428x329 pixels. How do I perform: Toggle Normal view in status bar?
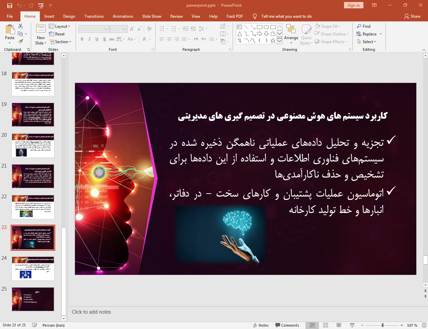click(x=312, y=325)
